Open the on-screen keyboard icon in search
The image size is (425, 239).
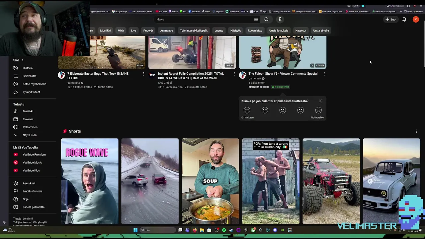(x=256, y=19)
